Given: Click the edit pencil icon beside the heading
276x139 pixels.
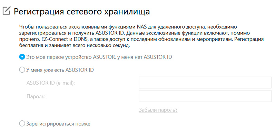Looking at the screenshot, I should pos(6,11).
